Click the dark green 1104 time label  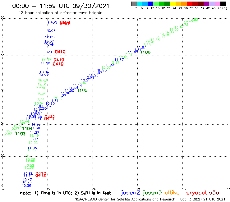point(27,129)
